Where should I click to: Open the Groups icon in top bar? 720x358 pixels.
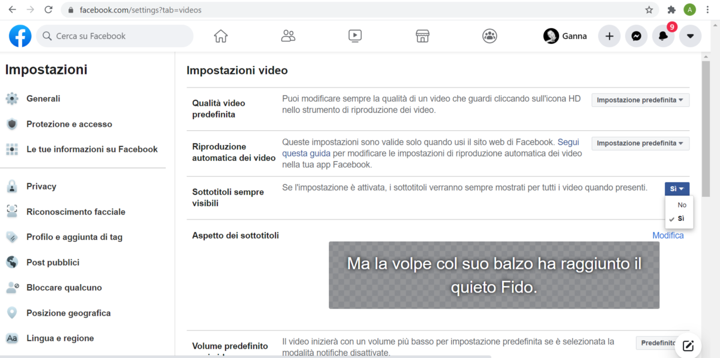(x=490, y=36)
